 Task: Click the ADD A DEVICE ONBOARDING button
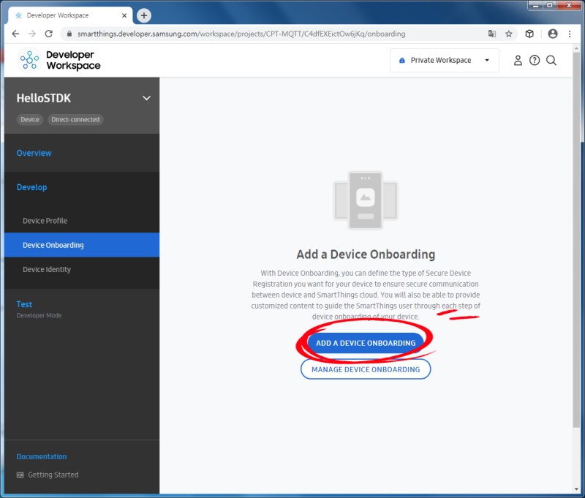pyautogui.click(x=366, y=342)
